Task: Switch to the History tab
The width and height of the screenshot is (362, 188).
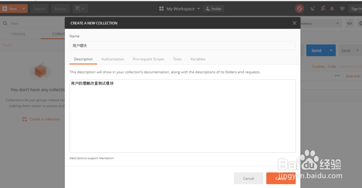Action: tap(18, 34)
